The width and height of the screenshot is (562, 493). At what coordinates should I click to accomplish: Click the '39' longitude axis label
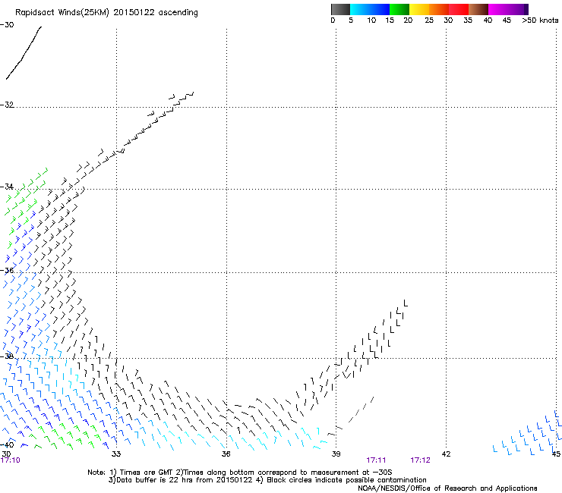tap(336, 454)
